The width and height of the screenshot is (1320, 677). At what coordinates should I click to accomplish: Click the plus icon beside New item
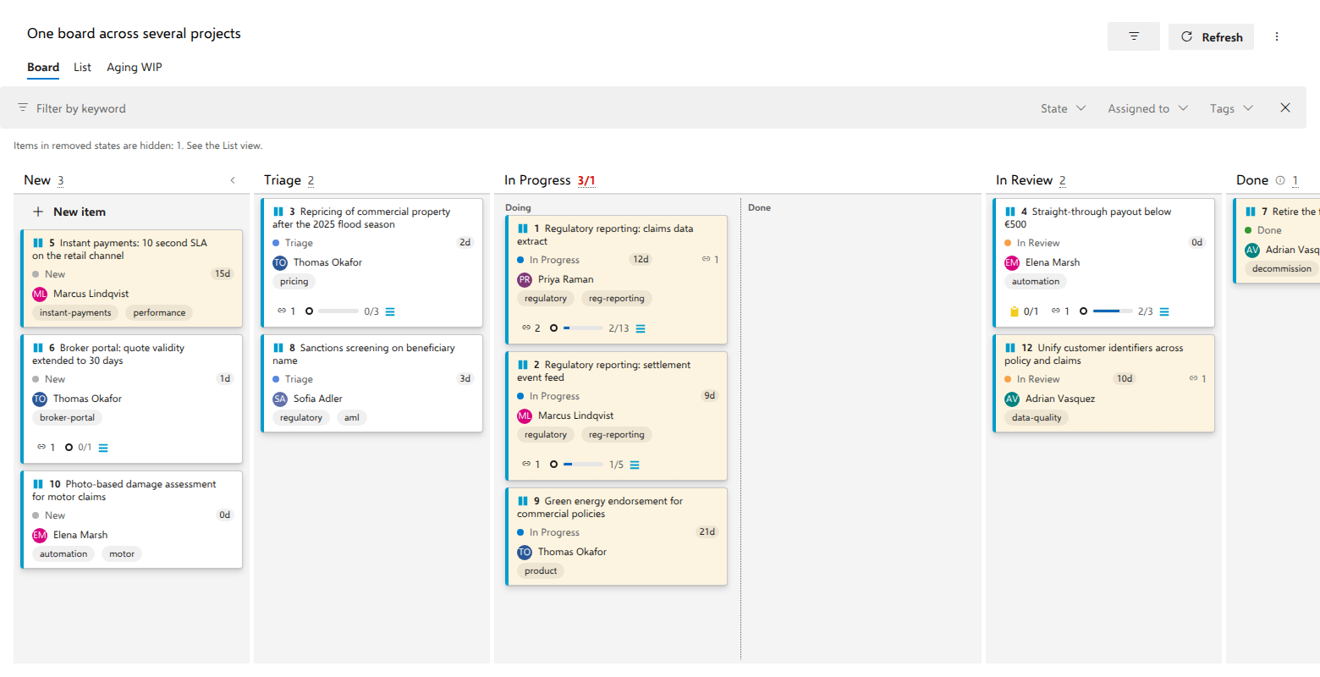38,212
